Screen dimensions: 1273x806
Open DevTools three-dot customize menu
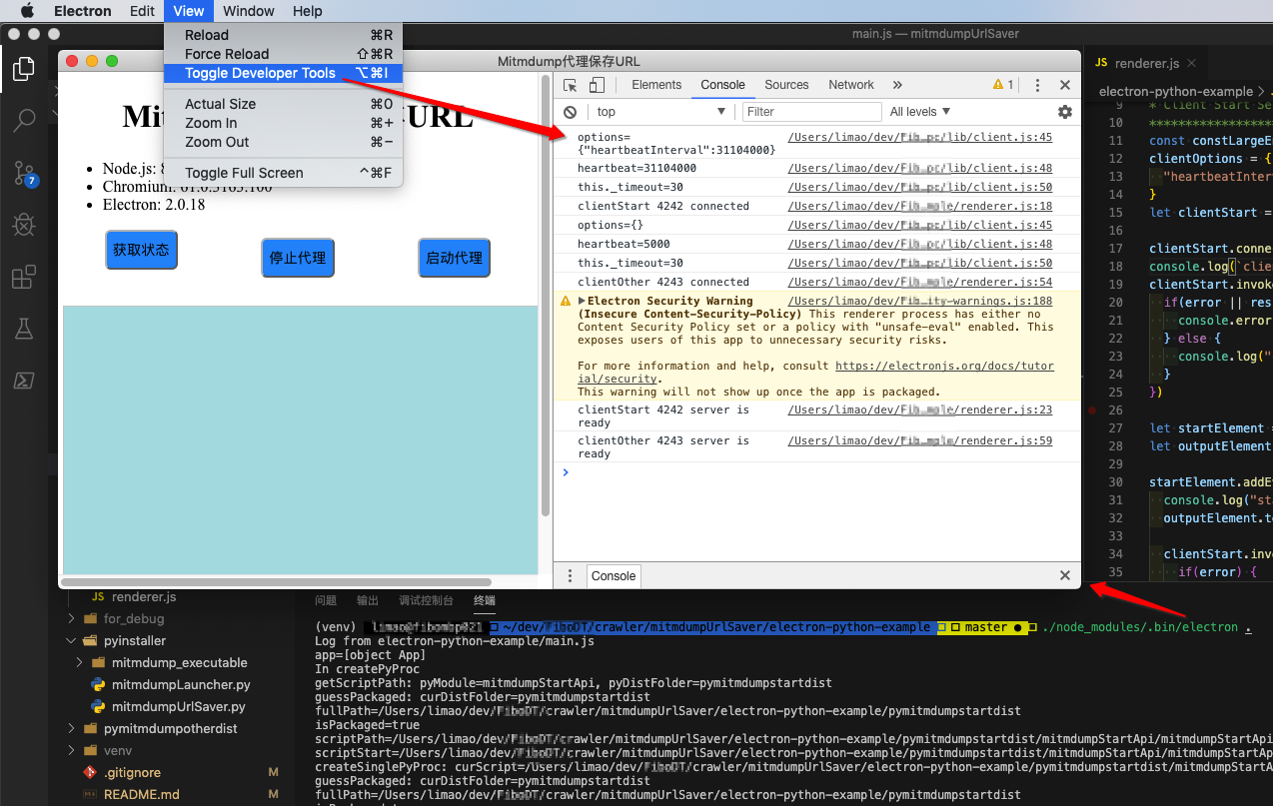coord(1037,85)
